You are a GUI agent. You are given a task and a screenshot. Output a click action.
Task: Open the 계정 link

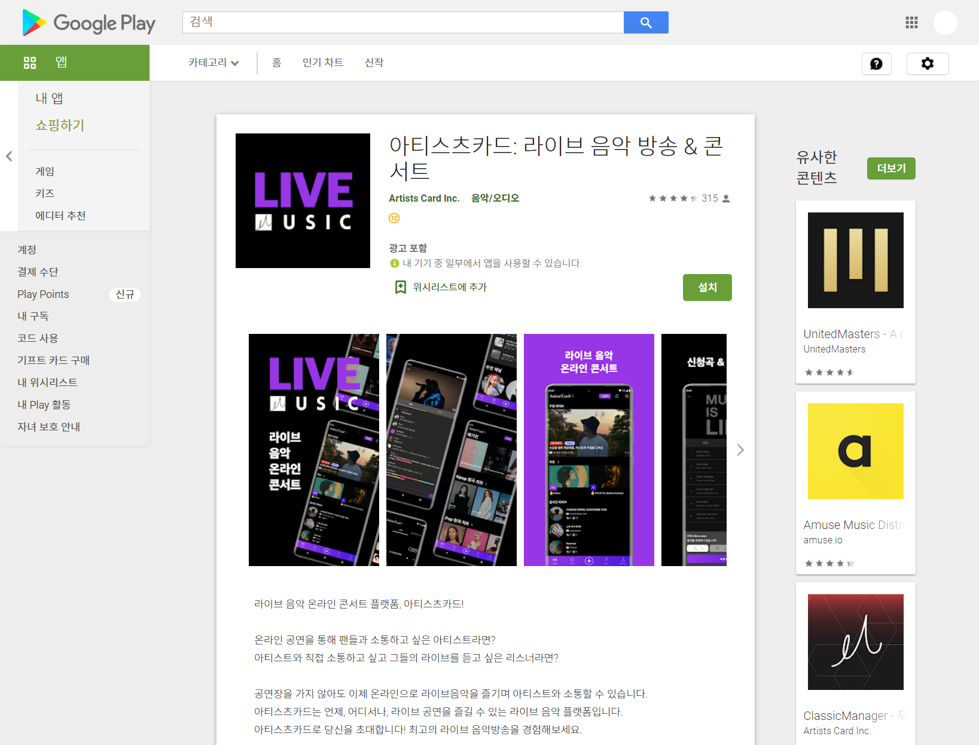27,250
